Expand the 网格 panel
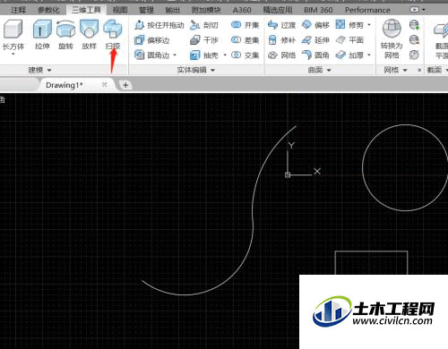This screenshot has width=448, height=349. [x=395, y=70]
